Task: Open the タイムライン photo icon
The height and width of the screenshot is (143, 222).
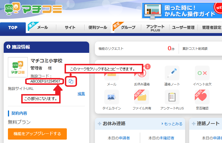Action: point(112,98)
